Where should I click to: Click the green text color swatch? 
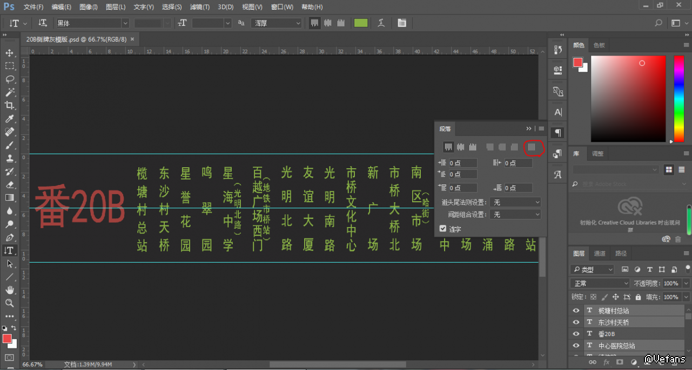[360, 23]
